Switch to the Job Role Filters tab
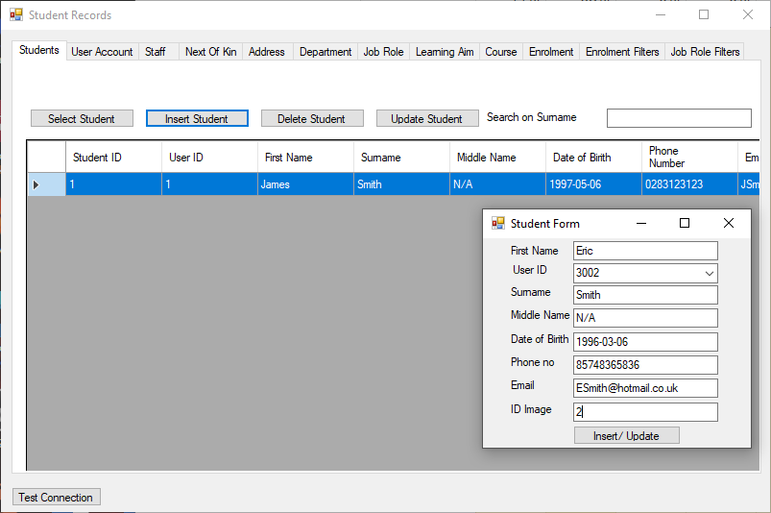Image resolution: width=771 pixels, height=513 pixels. 705,52
